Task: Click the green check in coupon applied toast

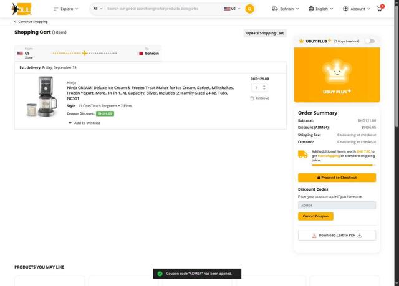Action: tap(160, 274)
